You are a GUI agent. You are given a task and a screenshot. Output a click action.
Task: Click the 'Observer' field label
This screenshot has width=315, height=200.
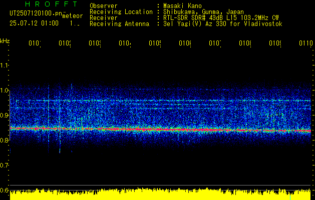[104, 6]
